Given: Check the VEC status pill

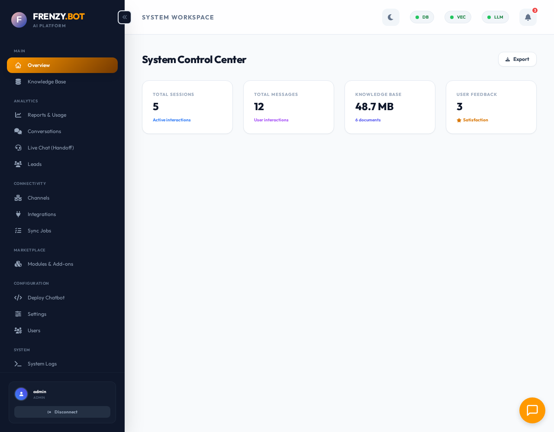Looking at the screenshot, I should pyautogui.click(x=457, y=17).
